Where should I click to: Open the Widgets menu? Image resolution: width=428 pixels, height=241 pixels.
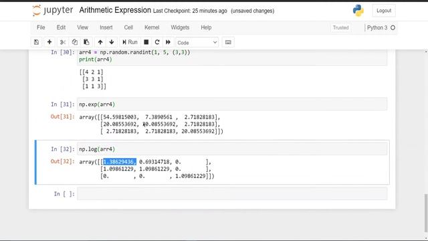tap(180, 27)
